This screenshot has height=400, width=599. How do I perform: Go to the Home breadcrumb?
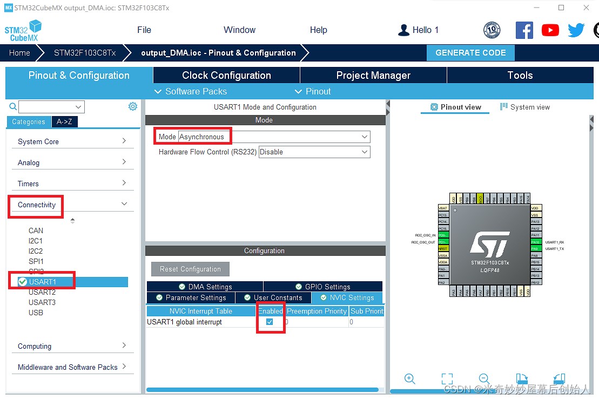19,53
